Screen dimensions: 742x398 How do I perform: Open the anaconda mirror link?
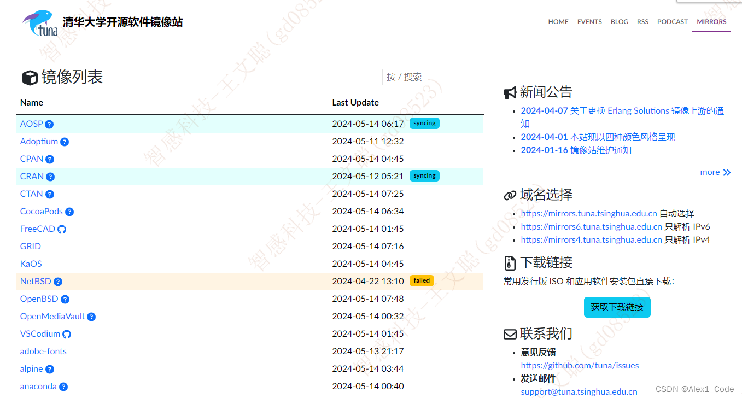pyautogui.click(x=38, y=387)
